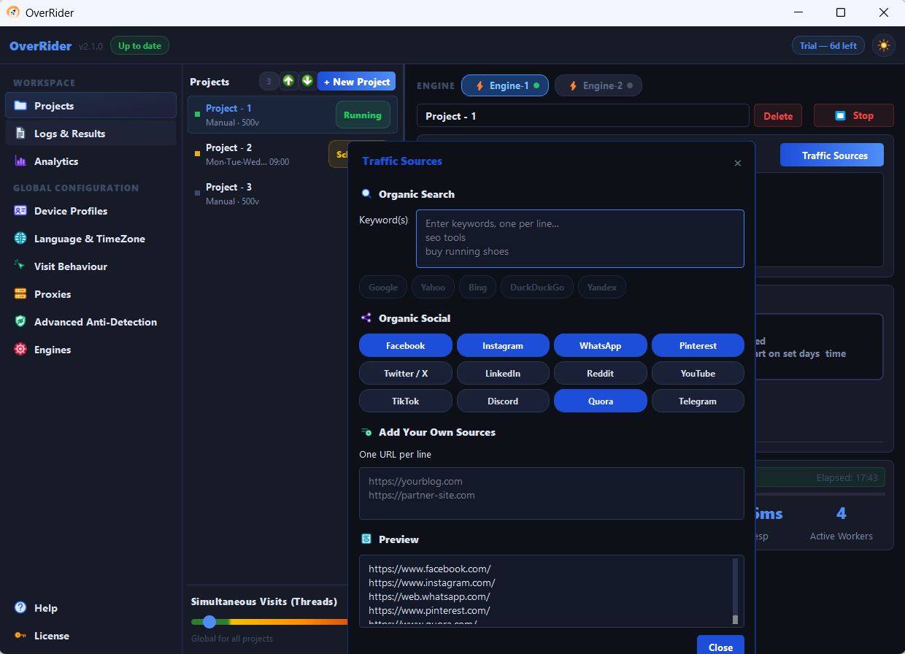Click the Stop button
The height and width of the screenshot is (654, 905).
tap(853, 116)
